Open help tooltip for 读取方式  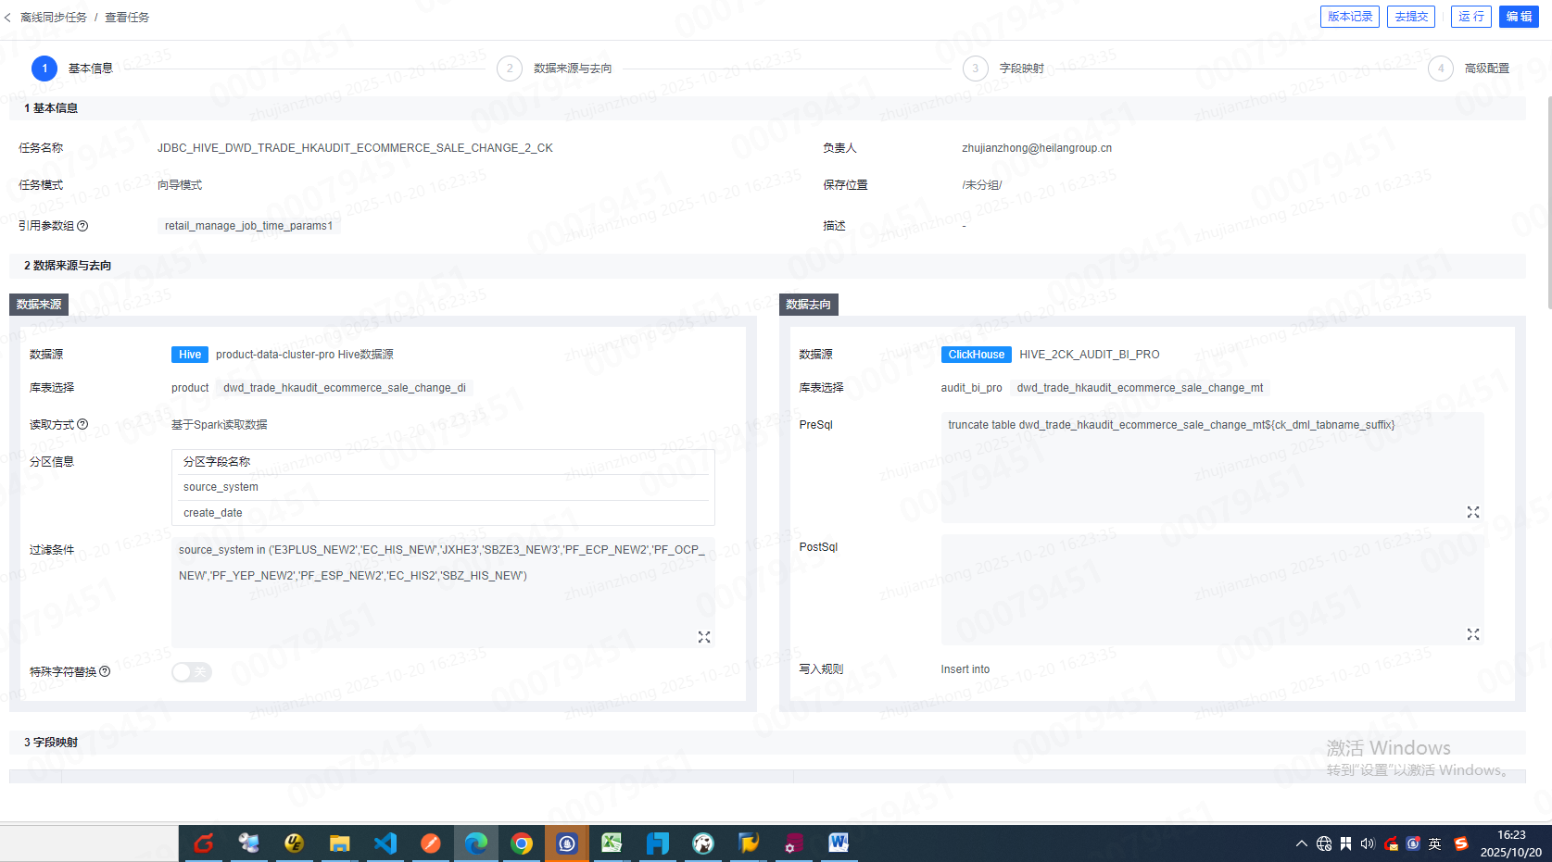(x=82, y=425)
